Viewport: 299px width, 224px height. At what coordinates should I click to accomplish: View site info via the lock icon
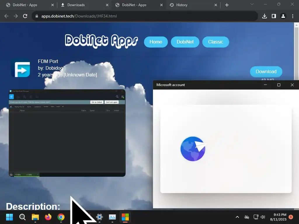coord(37,16)
